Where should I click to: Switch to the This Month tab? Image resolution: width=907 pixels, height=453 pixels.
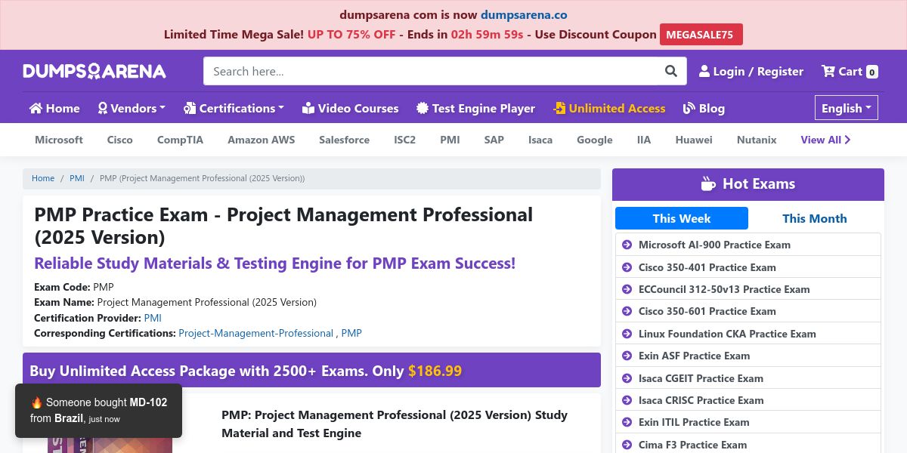(x=814, y=218)
